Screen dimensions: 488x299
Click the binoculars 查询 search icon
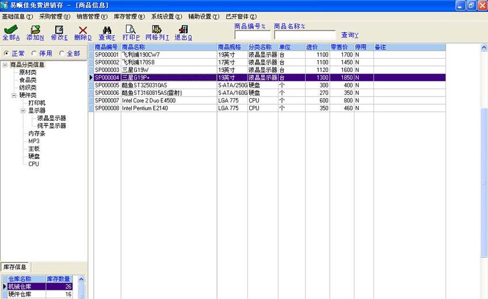point(107,30)
